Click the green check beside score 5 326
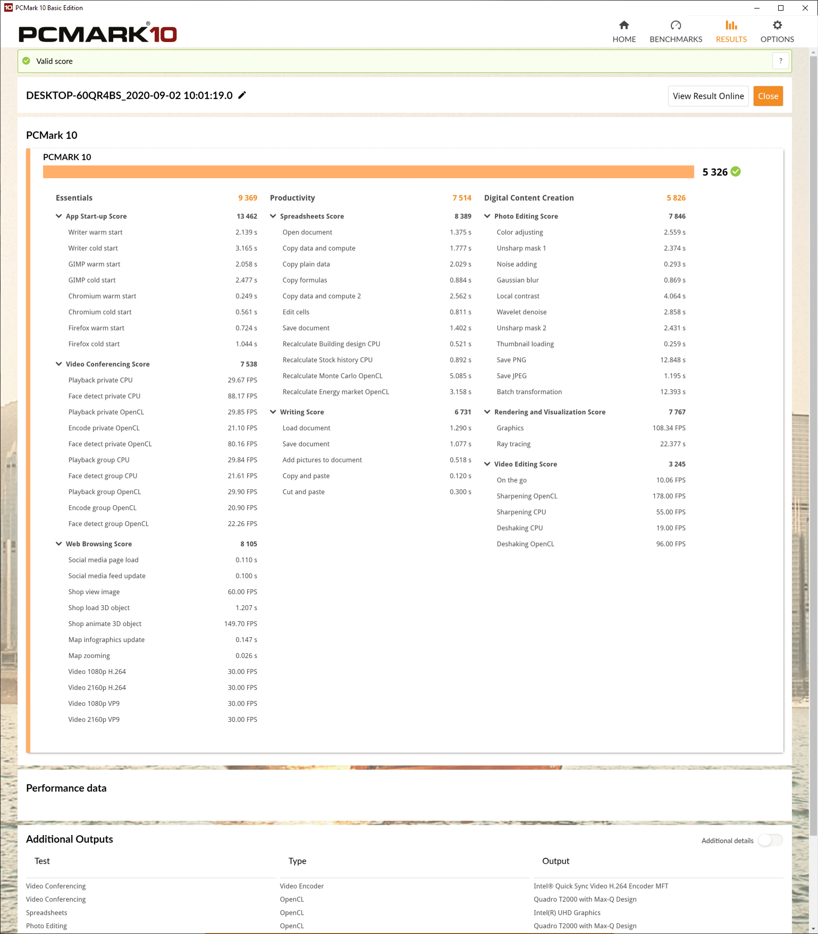The width and height of the screenshot is (818, 934). click(x=736, y=171)
